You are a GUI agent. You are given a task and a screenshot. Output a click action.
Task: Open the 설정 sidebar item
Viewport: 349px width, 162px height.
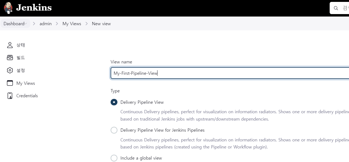coord(21,70)
